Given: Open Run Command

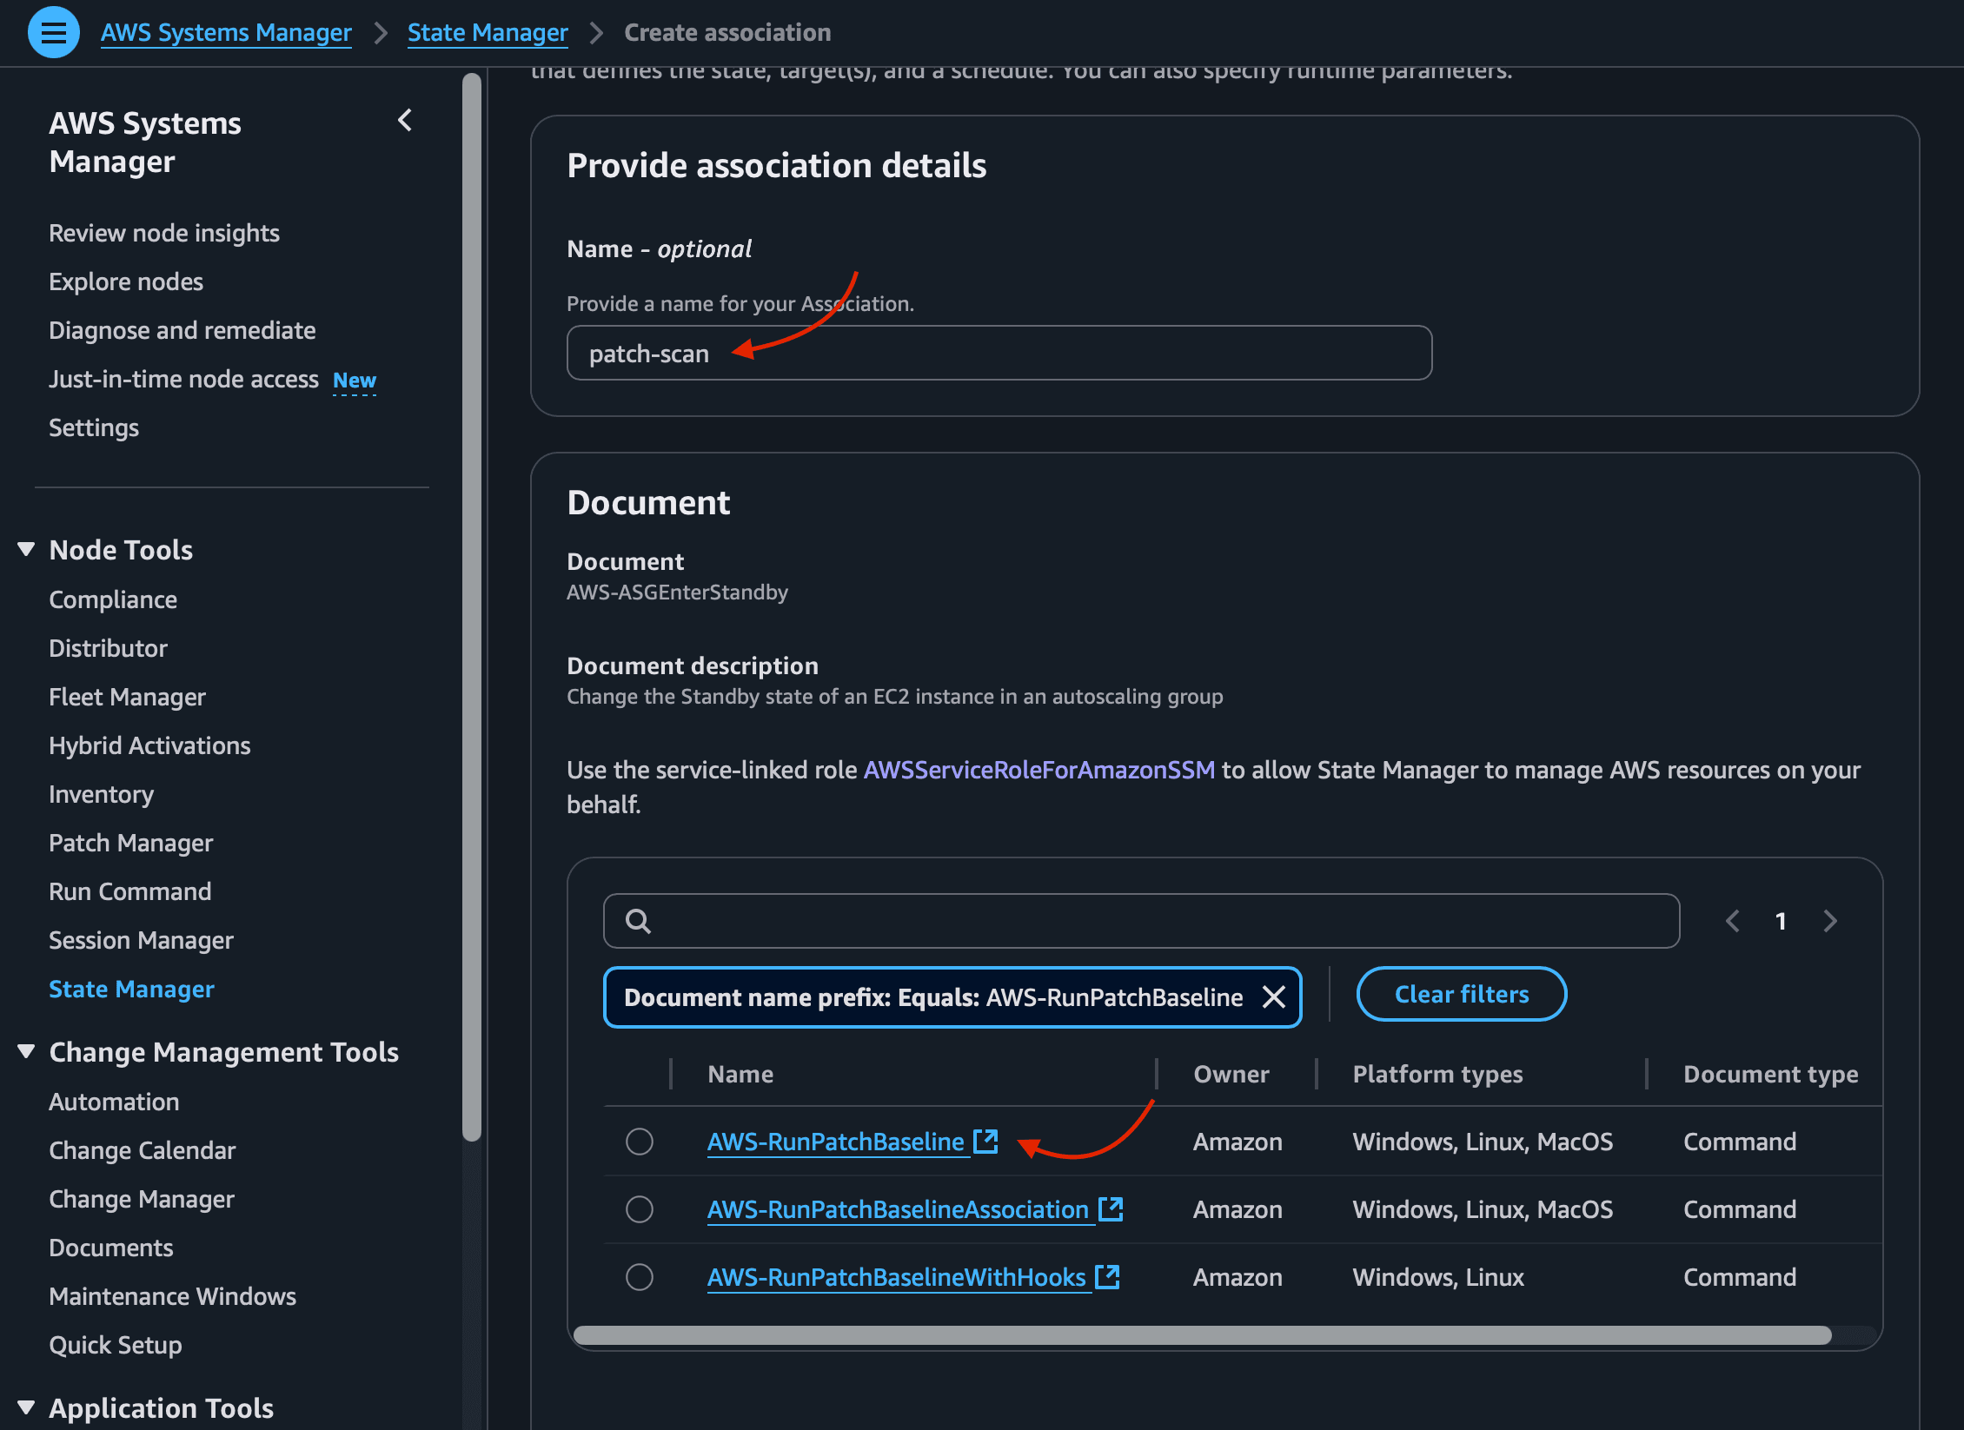Looking at the screenshot, I should pos(130,891).
